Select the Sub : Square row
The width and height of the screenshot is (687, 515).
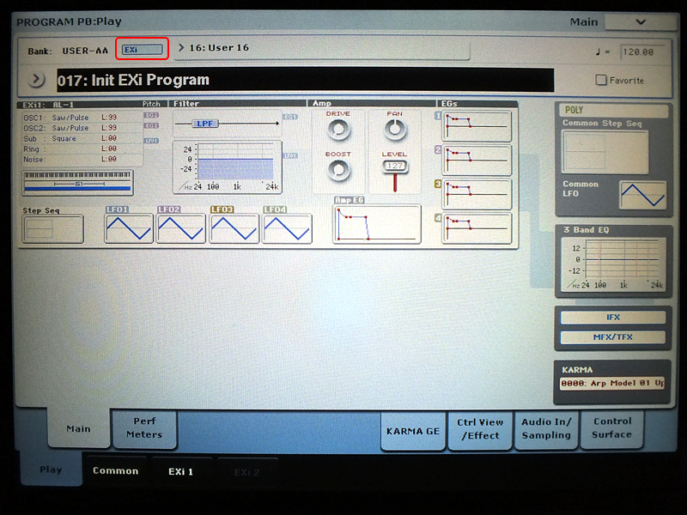pyautogui.click(x=82, y=138)
